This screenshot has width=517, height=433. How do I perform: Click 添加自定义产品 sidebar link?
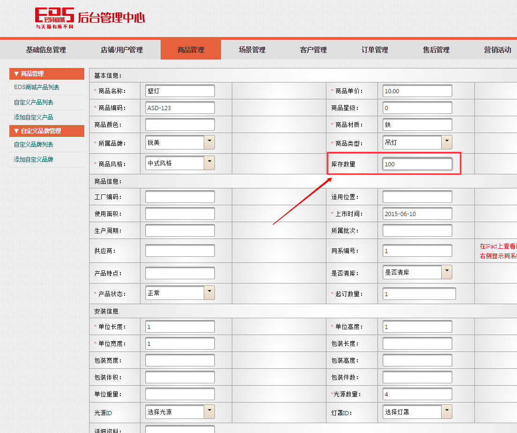point(33,117)
